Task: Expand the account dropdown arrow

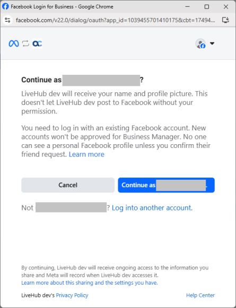Action: click(x=212, y=43)
